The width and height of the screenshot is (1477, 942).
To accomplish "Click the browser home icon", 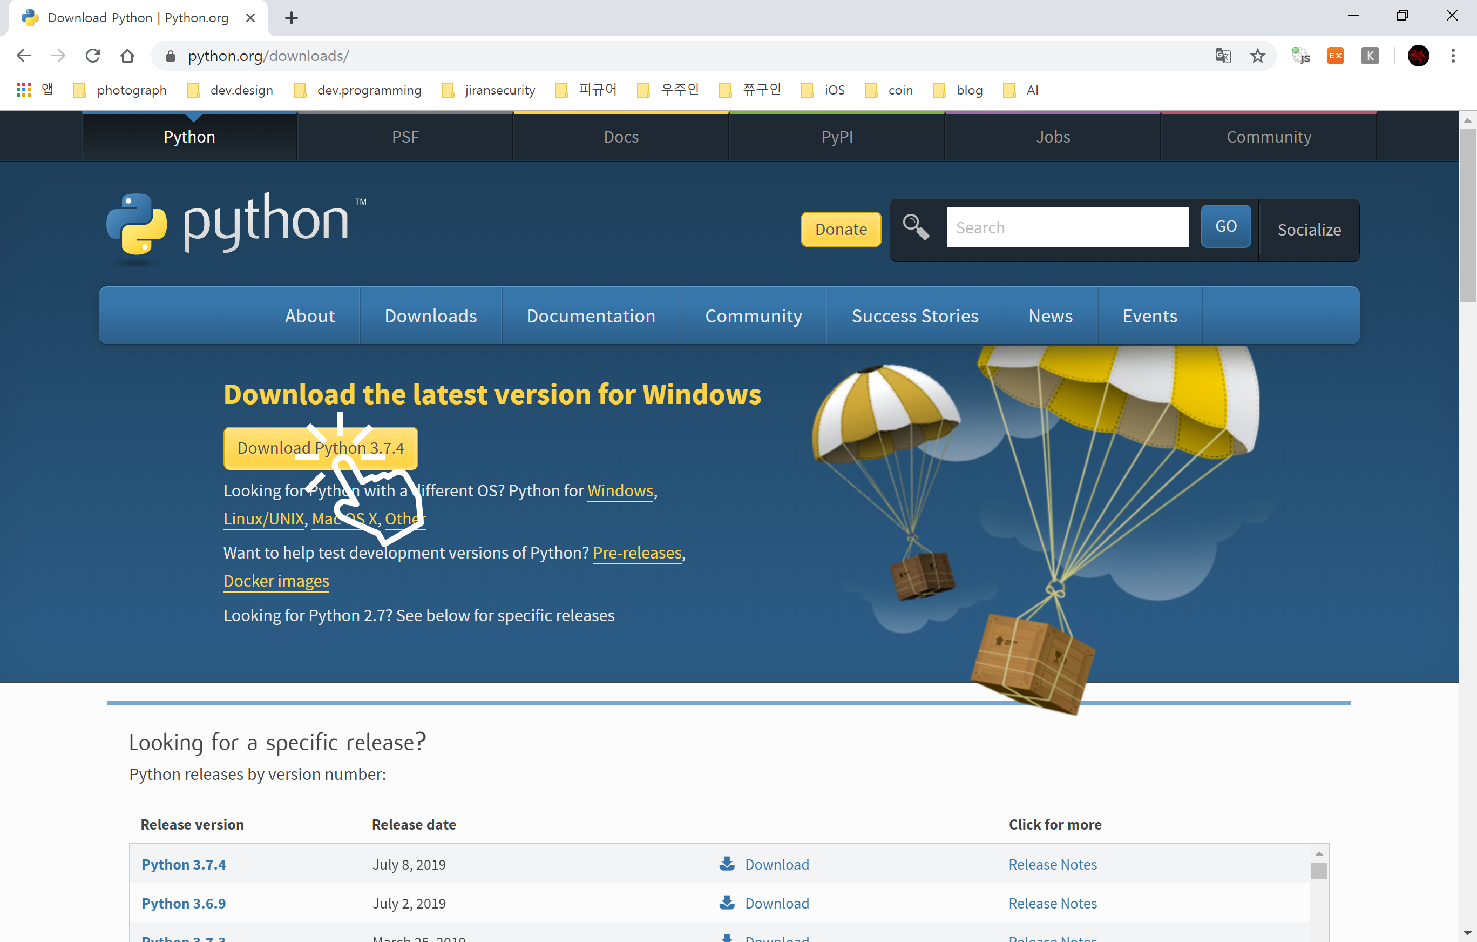I will tap(127, 56).
